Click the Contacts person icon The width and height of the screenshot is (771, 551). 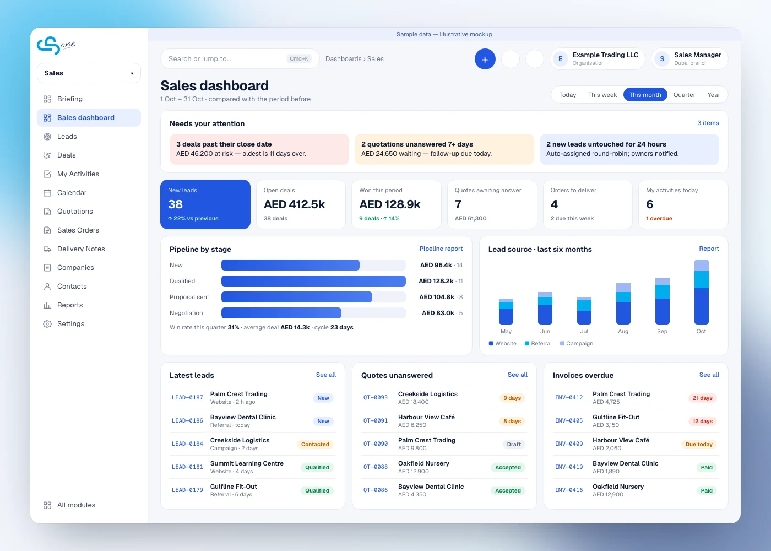[x=47, y=287]
